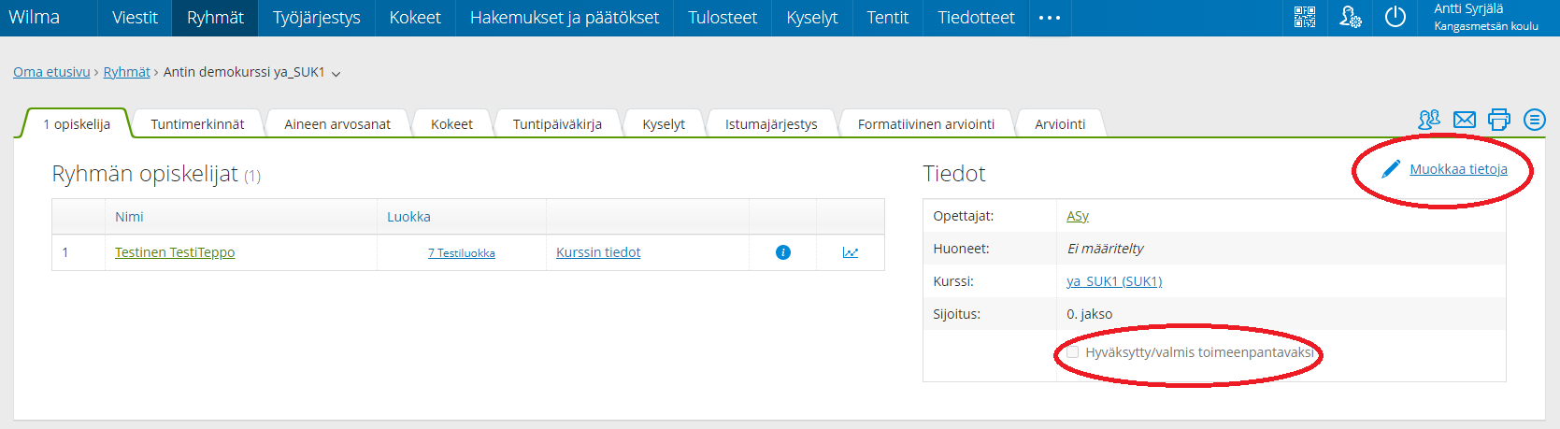The height and width of the screenshot is (429, 1560).
Task: Open the chart icon in student row
Action: pos(850,252)
